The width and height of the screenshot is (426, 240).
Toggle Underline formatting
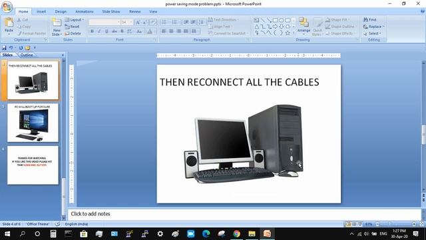pyautogui.click(x=106, y=31)
